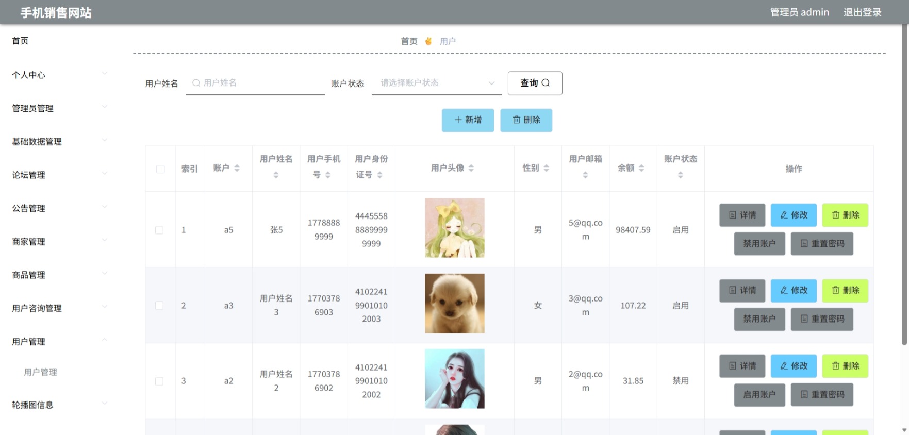Toggle the select-all checkbox in table header

tap(160, 169)
